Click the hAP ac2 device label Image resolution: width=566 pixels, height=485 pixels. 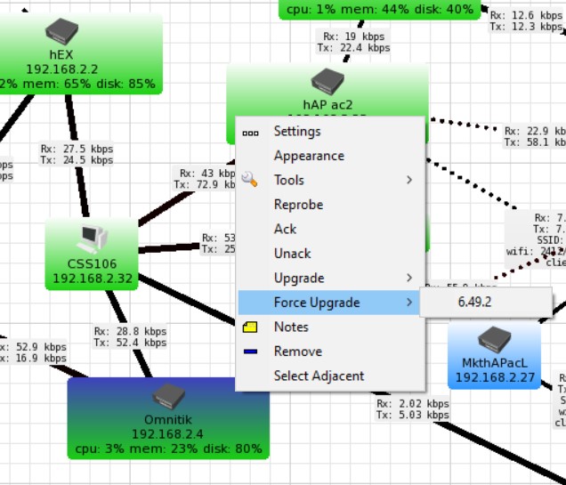coord(327,105)
